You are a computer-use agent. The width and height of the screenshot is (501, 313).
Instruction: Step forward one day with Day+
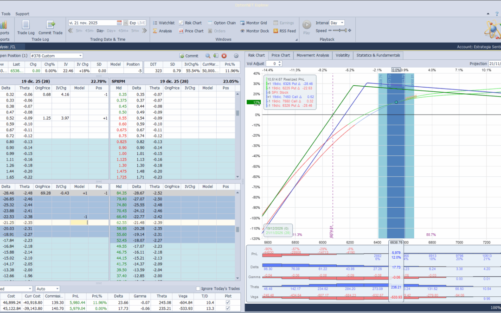coord(111,31)
